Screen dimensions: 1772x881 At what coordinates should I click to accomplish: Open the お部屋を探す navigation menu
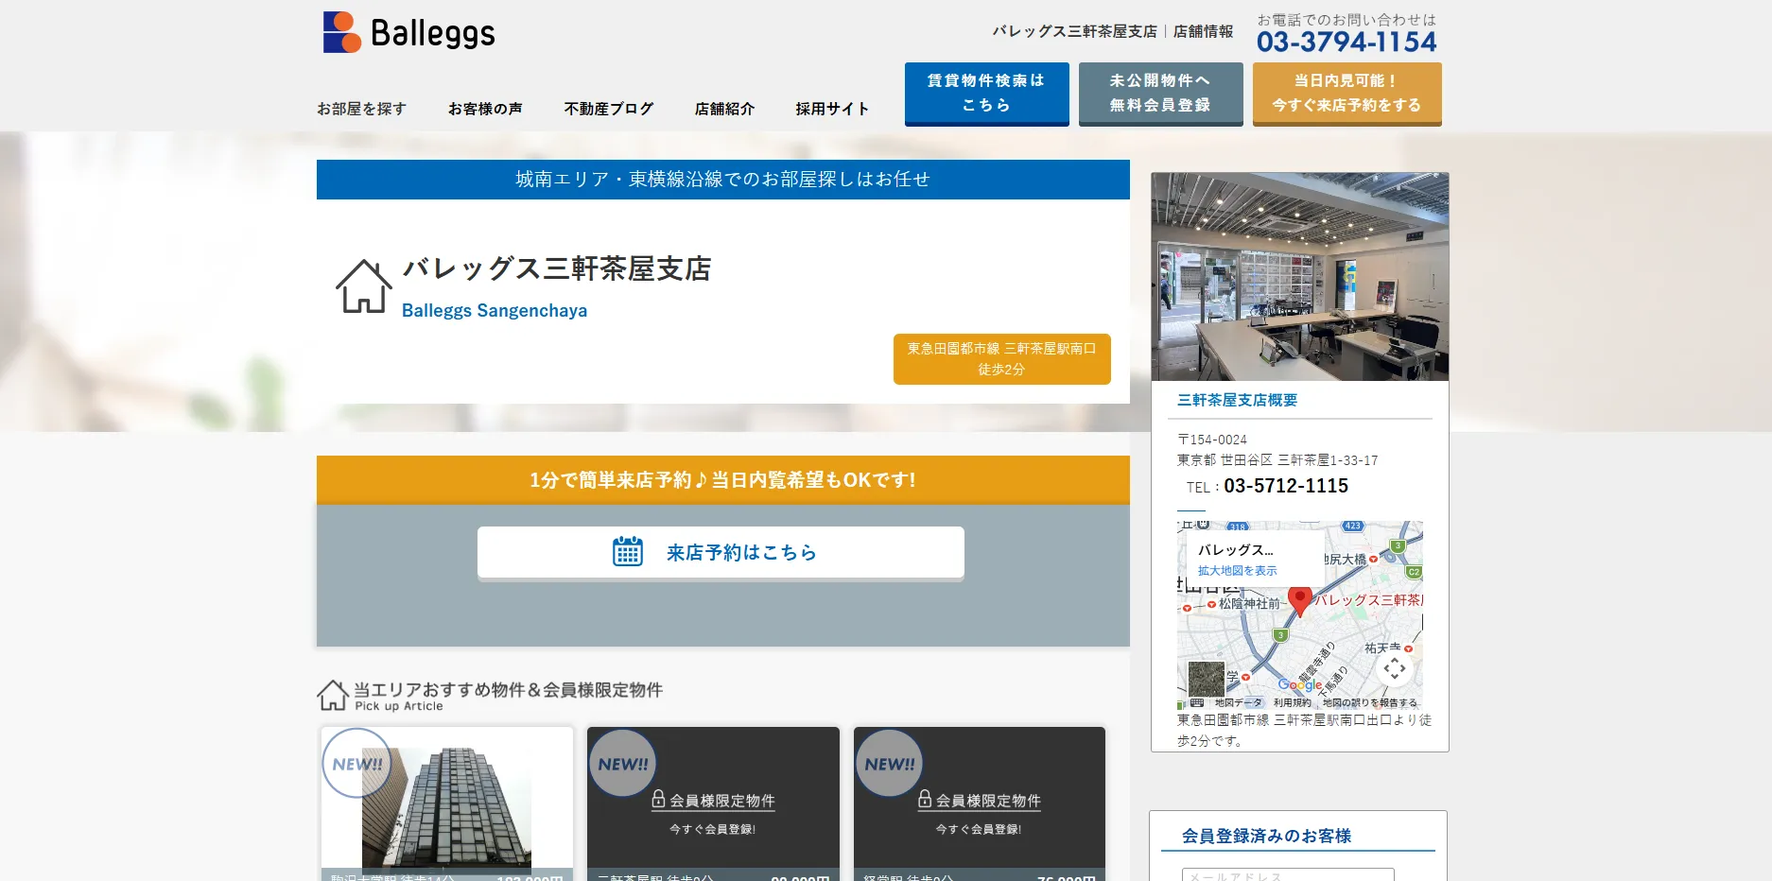pyautogui.click(x=362, y=108)
